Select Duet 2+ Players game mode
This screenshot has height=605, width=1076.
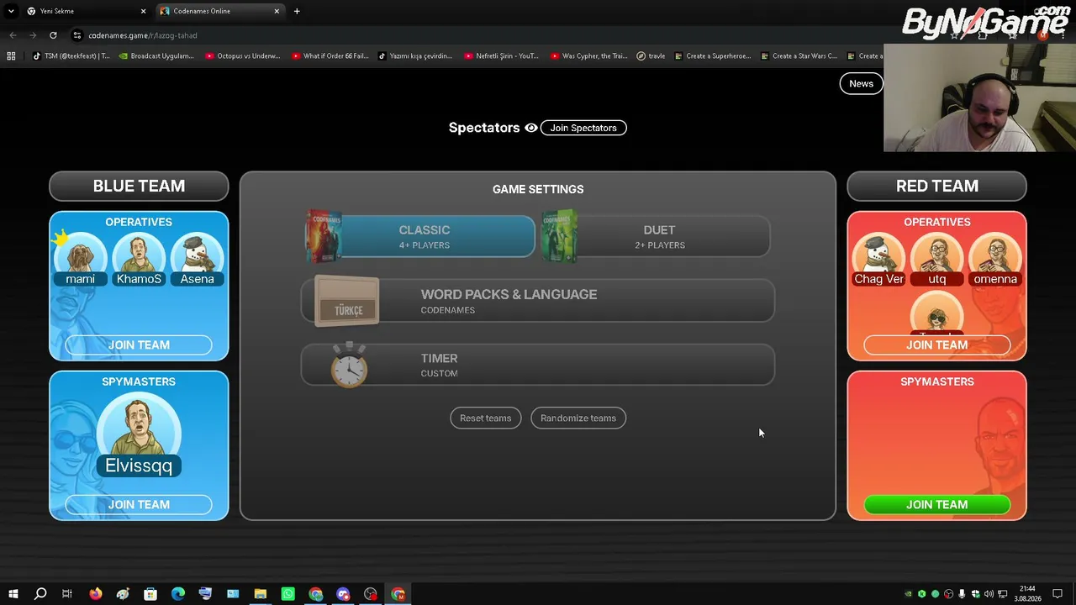pos(656,236)
